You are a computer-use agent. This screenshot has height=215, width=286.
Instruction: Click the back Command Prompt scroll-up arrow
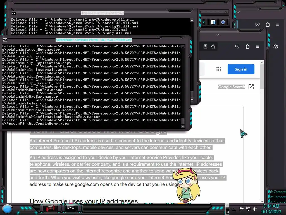(x=192, y=20)
